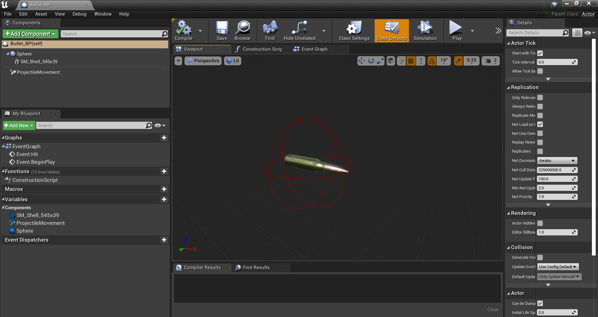598x317 pixels.
Task: Open the Add Component dropdown
Action: tap(30, 34)
